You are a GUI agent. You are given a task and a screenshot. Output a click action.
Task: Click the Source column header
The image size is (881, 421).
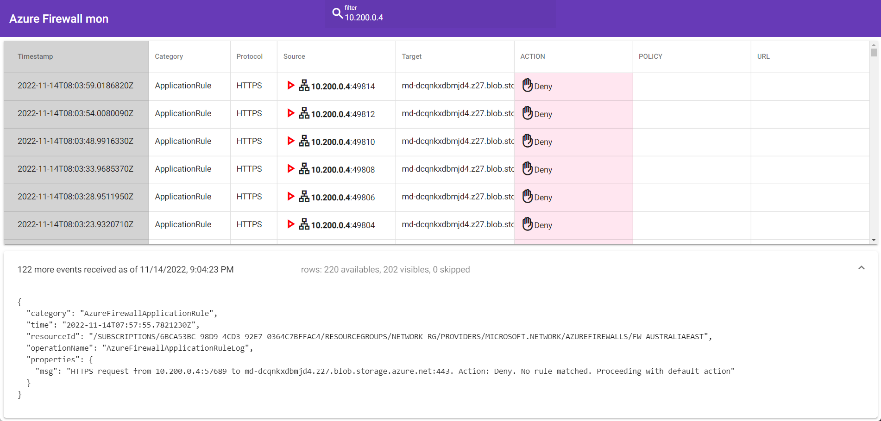(x=336, y=56)
